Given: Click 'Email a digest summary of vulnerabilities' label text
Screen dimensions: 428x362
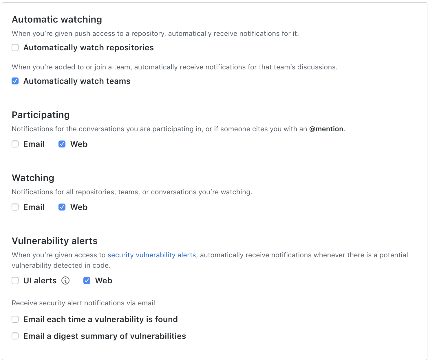Looking at the screenshot, I should [105, 336].
